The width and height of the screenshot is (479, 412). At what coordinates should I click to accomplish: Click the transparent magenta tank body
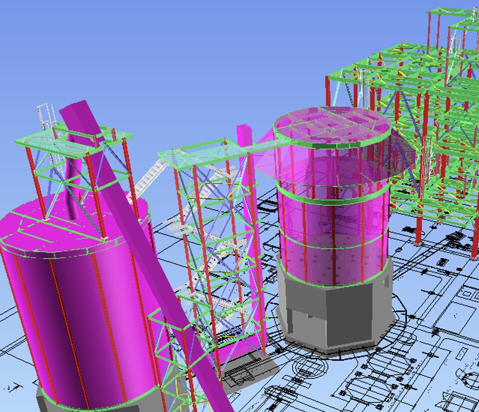pyautogui.click(x=330, y=220)
